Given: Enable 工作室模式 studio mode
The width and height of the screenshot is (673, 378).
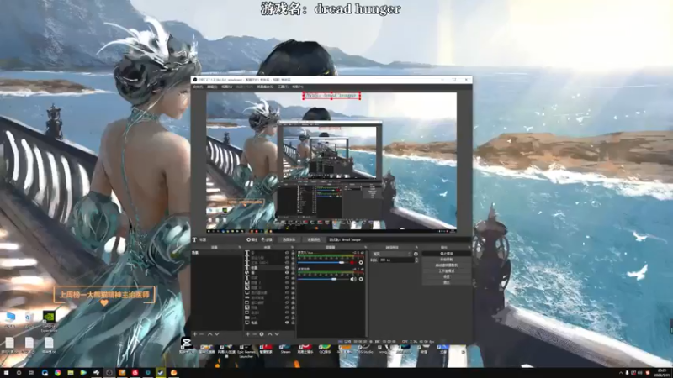Looking at the screenshot, I should click(447, 270).
